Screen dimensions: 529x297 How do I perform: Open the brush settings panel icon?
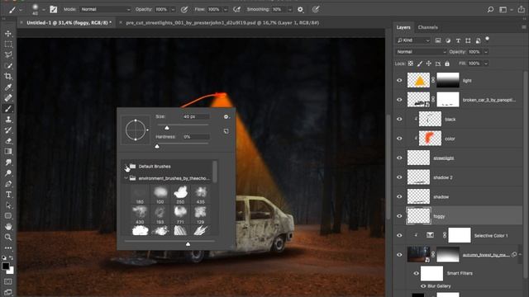pyautogui.click(x=53, y=9)
